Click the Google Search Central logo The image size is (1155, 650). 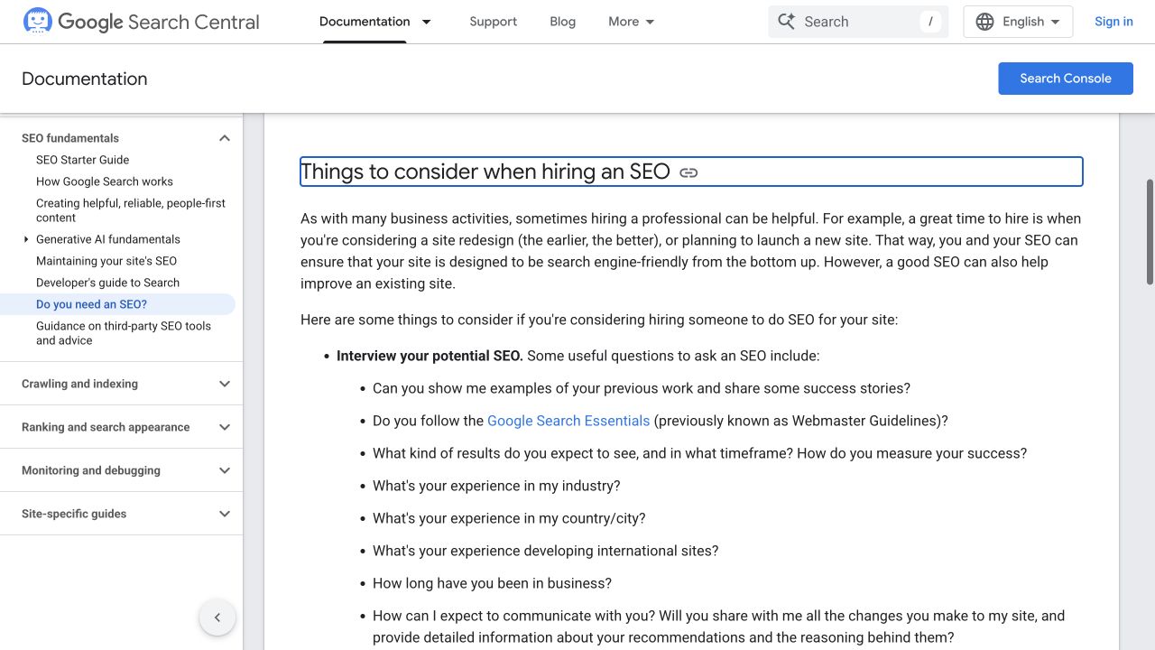[x=141, y=22]
